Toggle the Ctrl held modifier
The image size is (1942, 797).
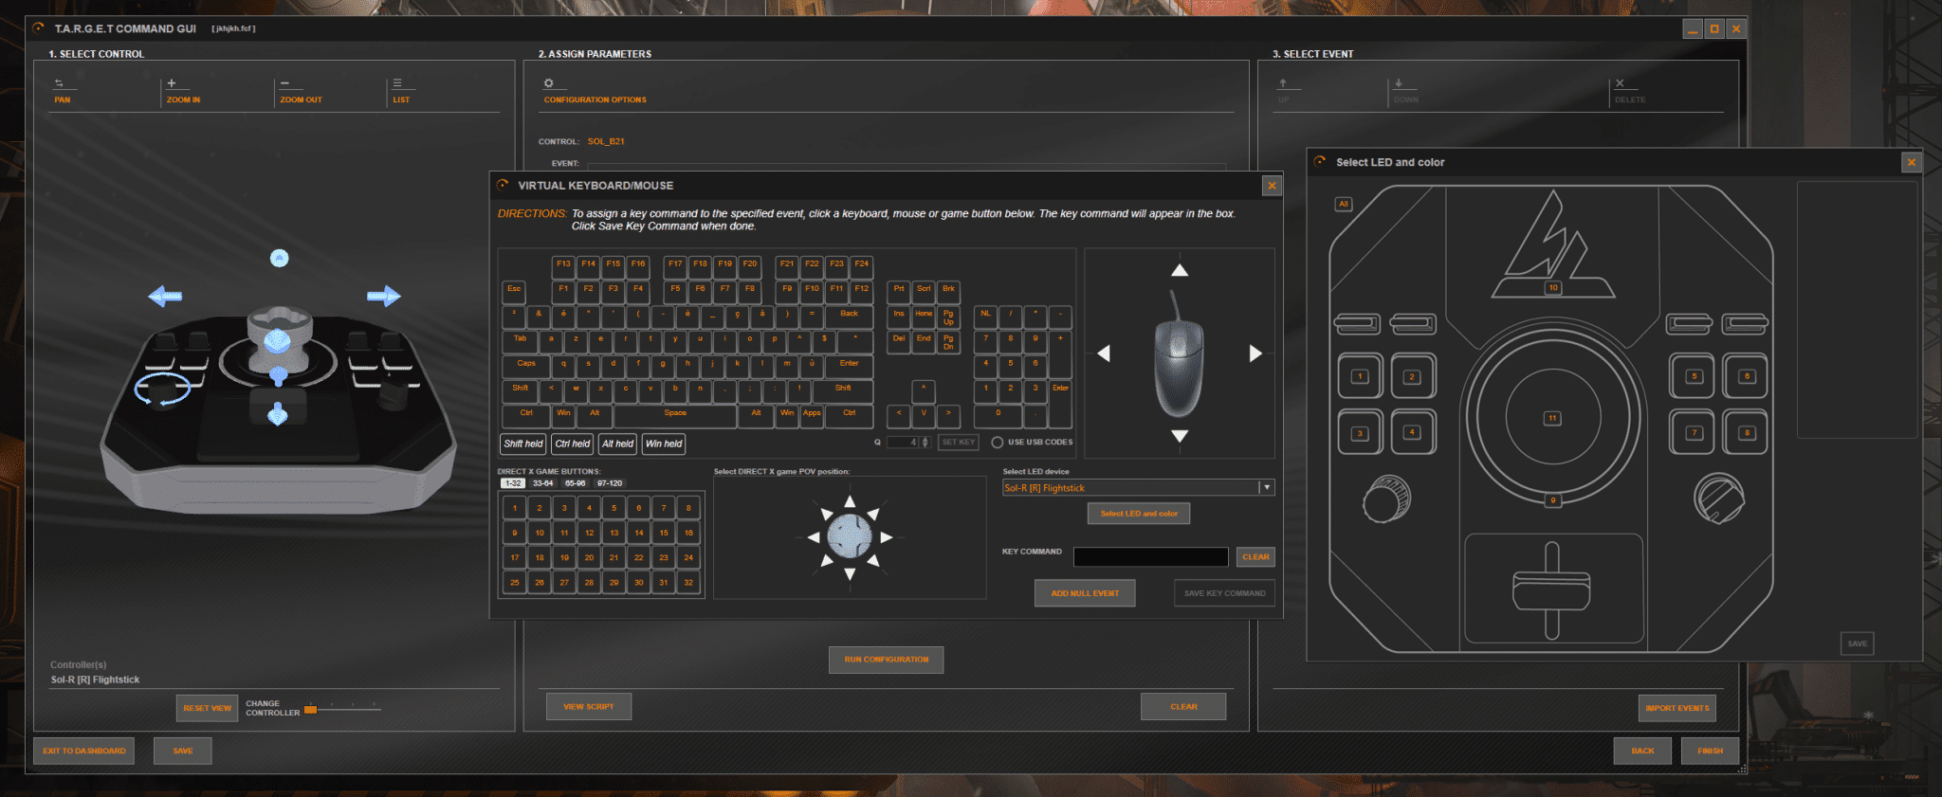pyautogui.click(x=573, y=444)
